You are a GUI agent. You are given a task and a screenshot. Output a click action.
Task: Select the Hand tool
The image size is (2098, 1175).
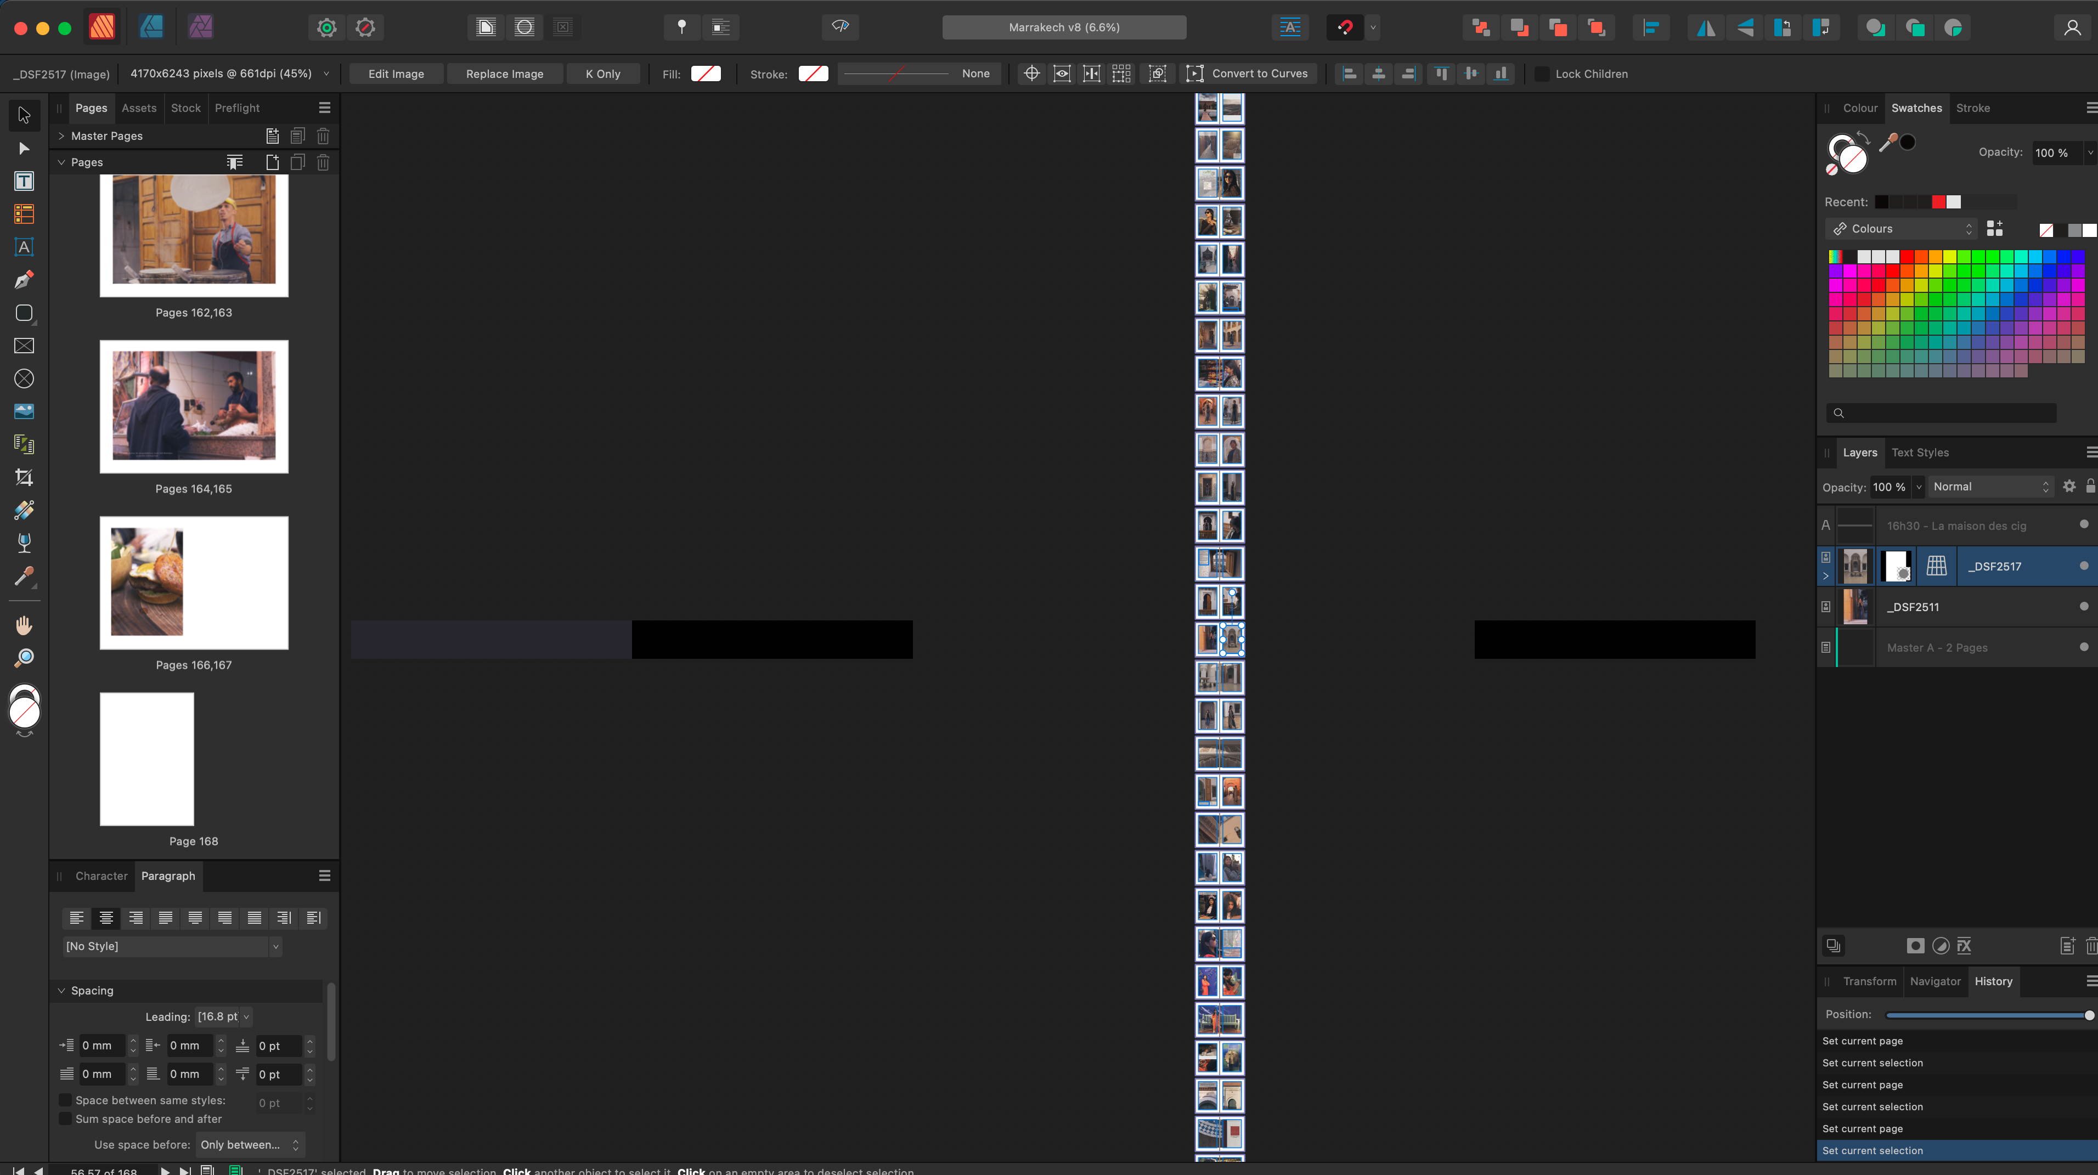[x=24, y=625]
